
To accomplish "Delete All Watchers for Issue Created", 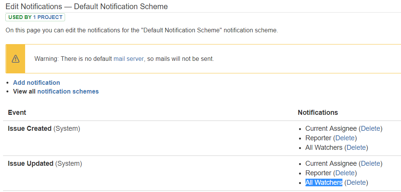I will 356,148.
